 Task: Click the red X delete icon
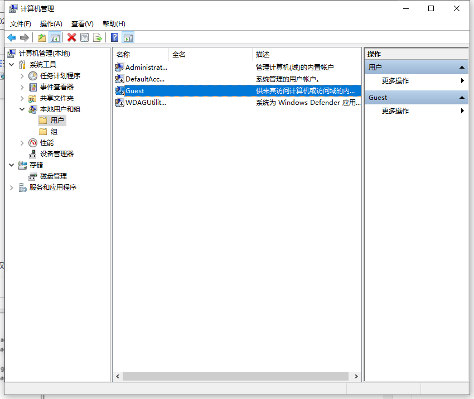[71, 37]
